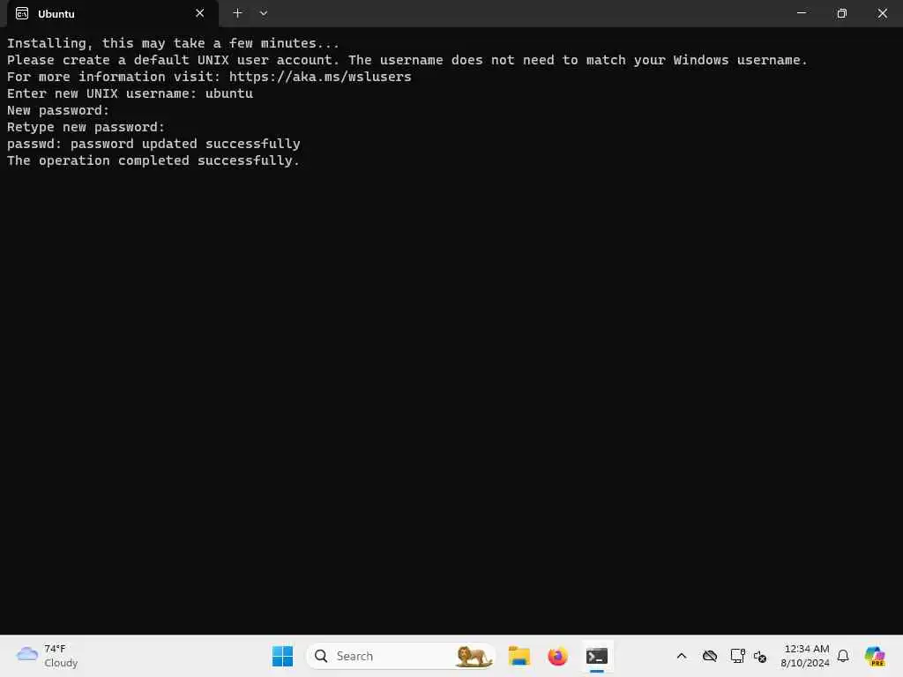Launch Firefox from the taskbar
The width and height of the screenshot is (903, 677).
(557, 656)
